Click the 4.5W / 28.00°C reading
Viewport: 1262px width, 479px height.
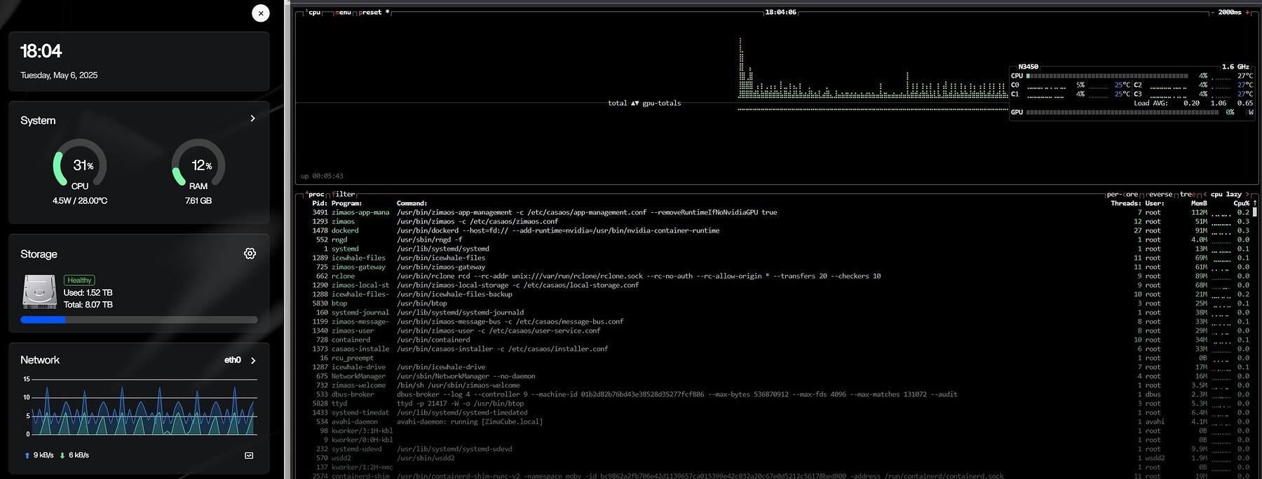[x=80, y=201]
